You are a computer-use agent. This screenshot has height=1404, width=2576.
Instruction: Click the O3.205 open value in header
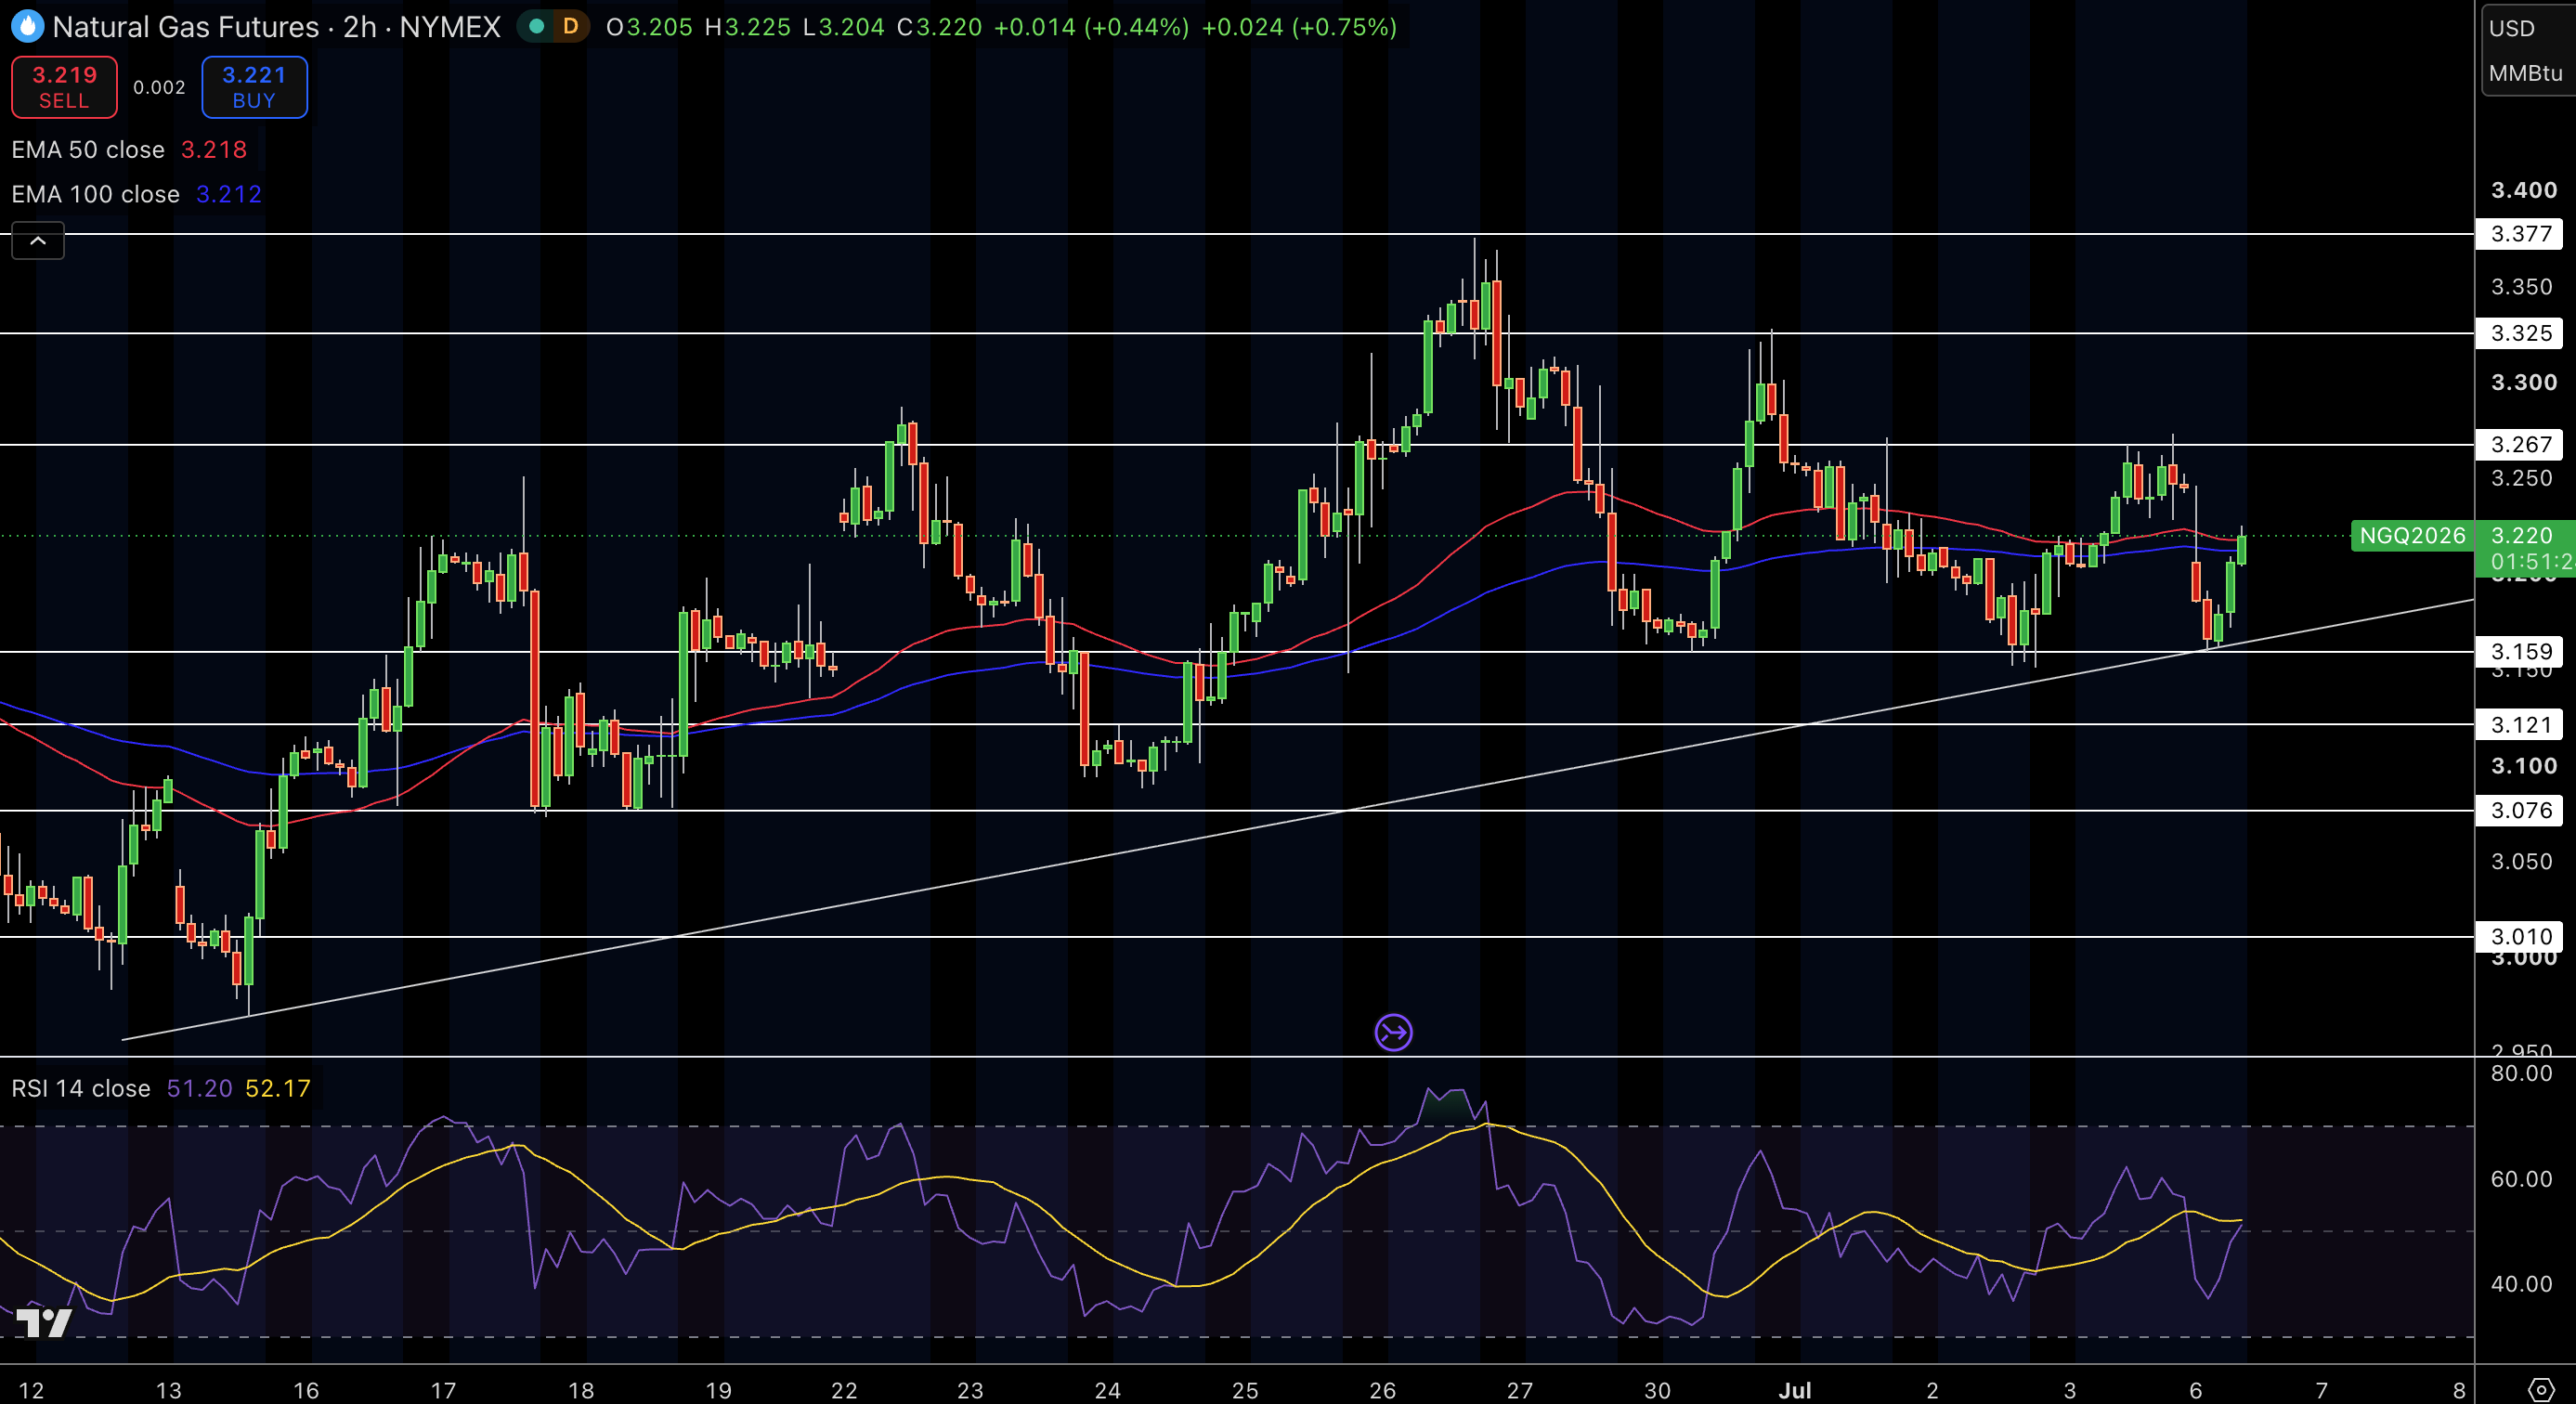649,27
